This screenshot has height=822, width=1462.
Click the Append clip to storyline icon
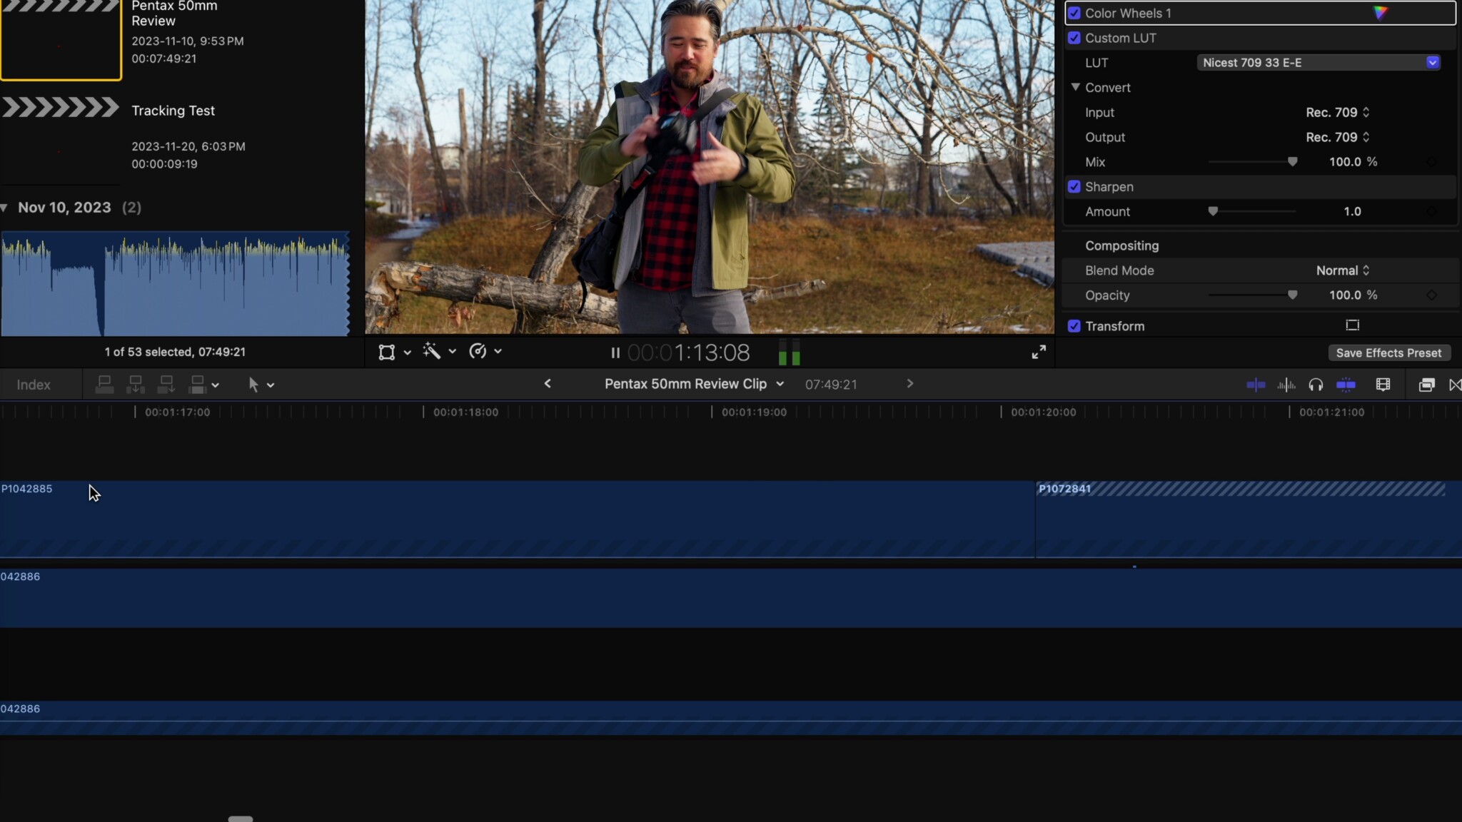166,385
